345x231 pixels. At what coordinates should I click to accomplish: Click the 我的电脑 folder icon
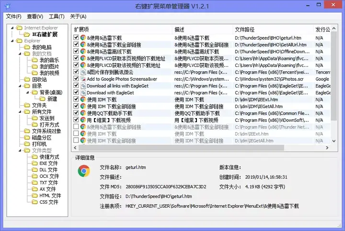[27, 47]
